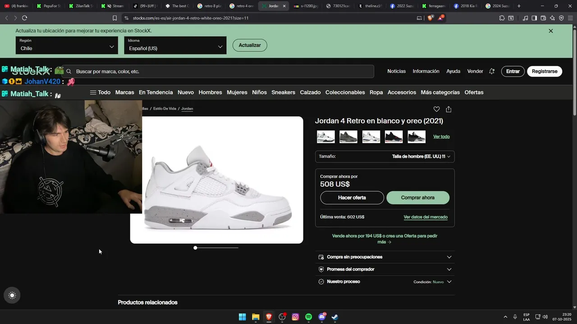Open Steam from the taskbar
This screenshot has width=577, height=324.
pos(335,317)
